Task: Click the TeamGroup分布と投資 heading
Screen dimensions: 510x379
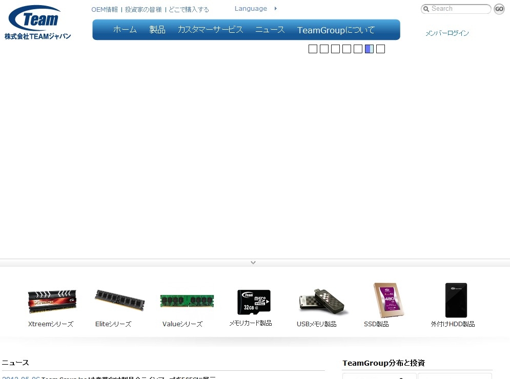Action: click(384, 363)
